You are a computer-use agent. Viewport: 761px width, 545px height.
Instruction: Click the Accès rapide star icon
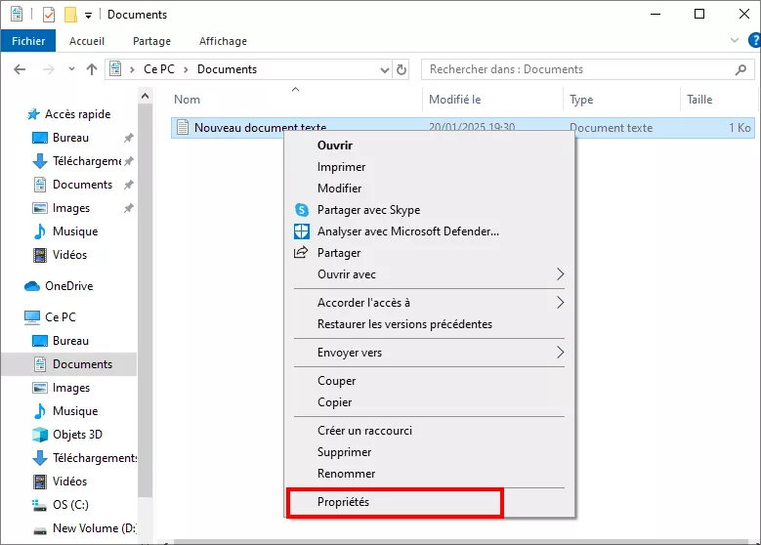pos(33,114)
